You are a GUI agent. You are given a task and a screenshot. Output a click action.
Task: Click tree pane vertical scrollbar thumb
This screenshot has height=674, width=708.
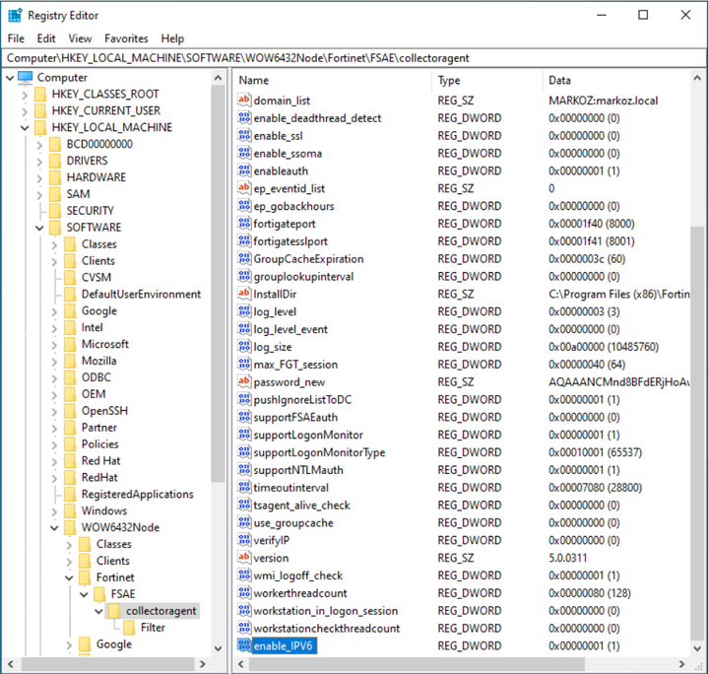click(x=218, y=284)
